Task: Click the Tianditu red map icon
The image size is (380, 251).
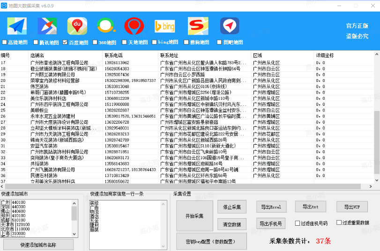Action: tap(134, 26)
